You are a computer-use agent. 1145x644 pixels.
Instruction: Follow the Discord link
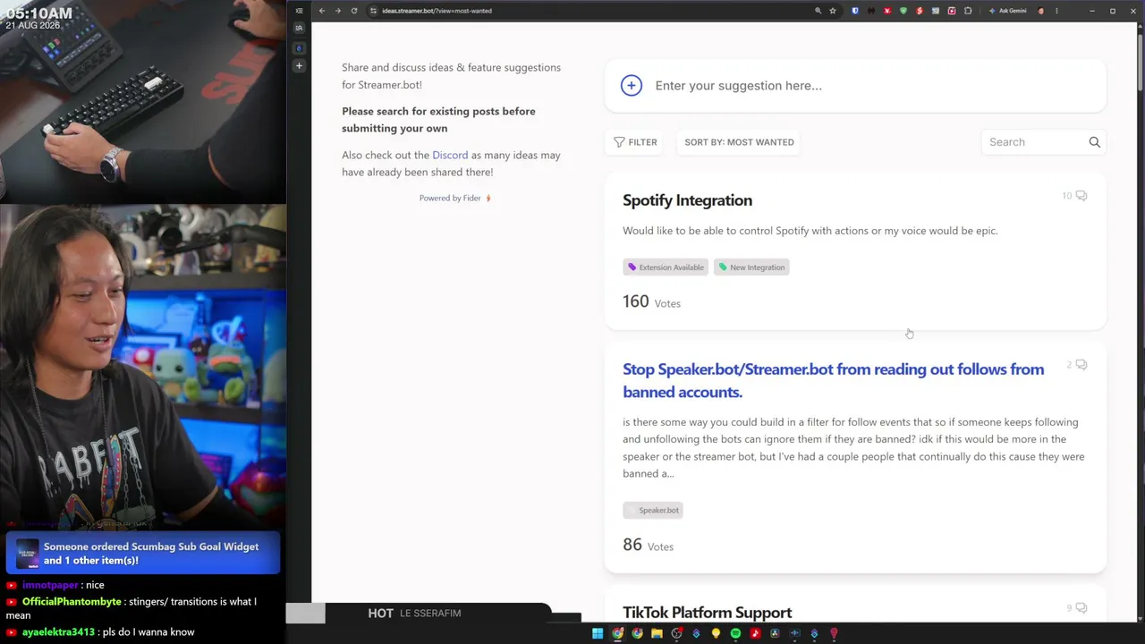pos(450,155)
